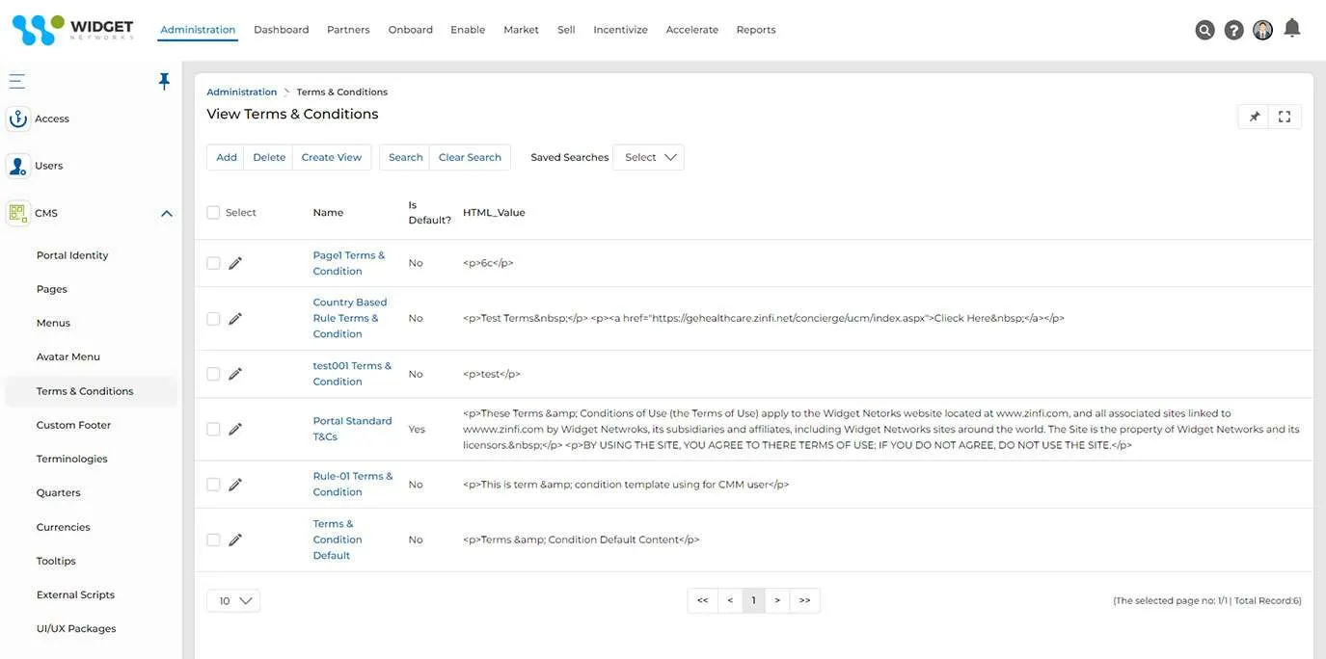Viewport: 1326px width, 659px height.
Task: Unpin the sidebar with the pushpin icon
Action: tap(164, 81)
